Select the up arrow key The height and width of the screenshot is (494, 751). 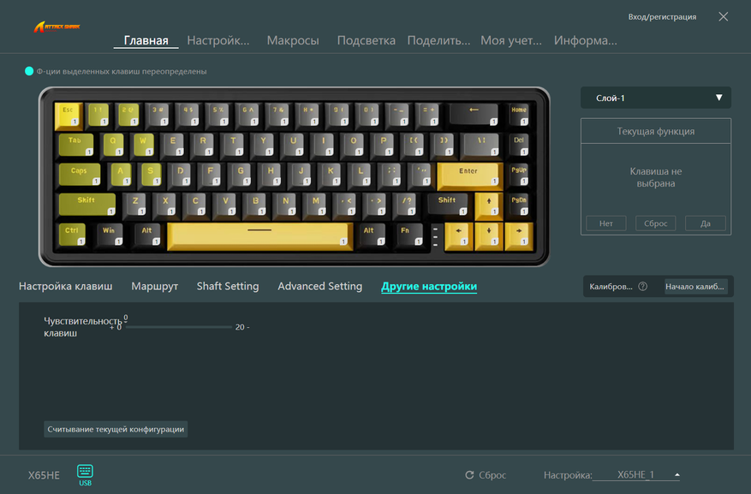click(488, 205)
